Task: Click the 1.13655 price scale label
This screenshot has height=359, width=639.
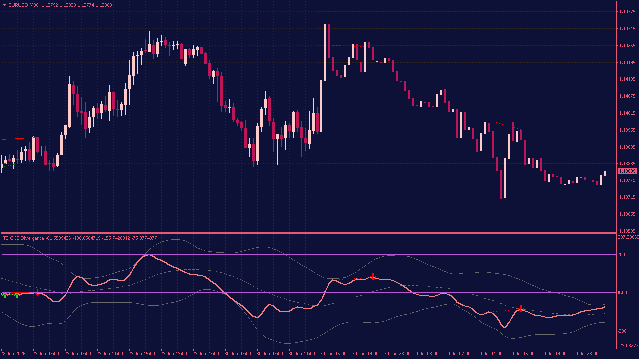Action: pos(627,214)
